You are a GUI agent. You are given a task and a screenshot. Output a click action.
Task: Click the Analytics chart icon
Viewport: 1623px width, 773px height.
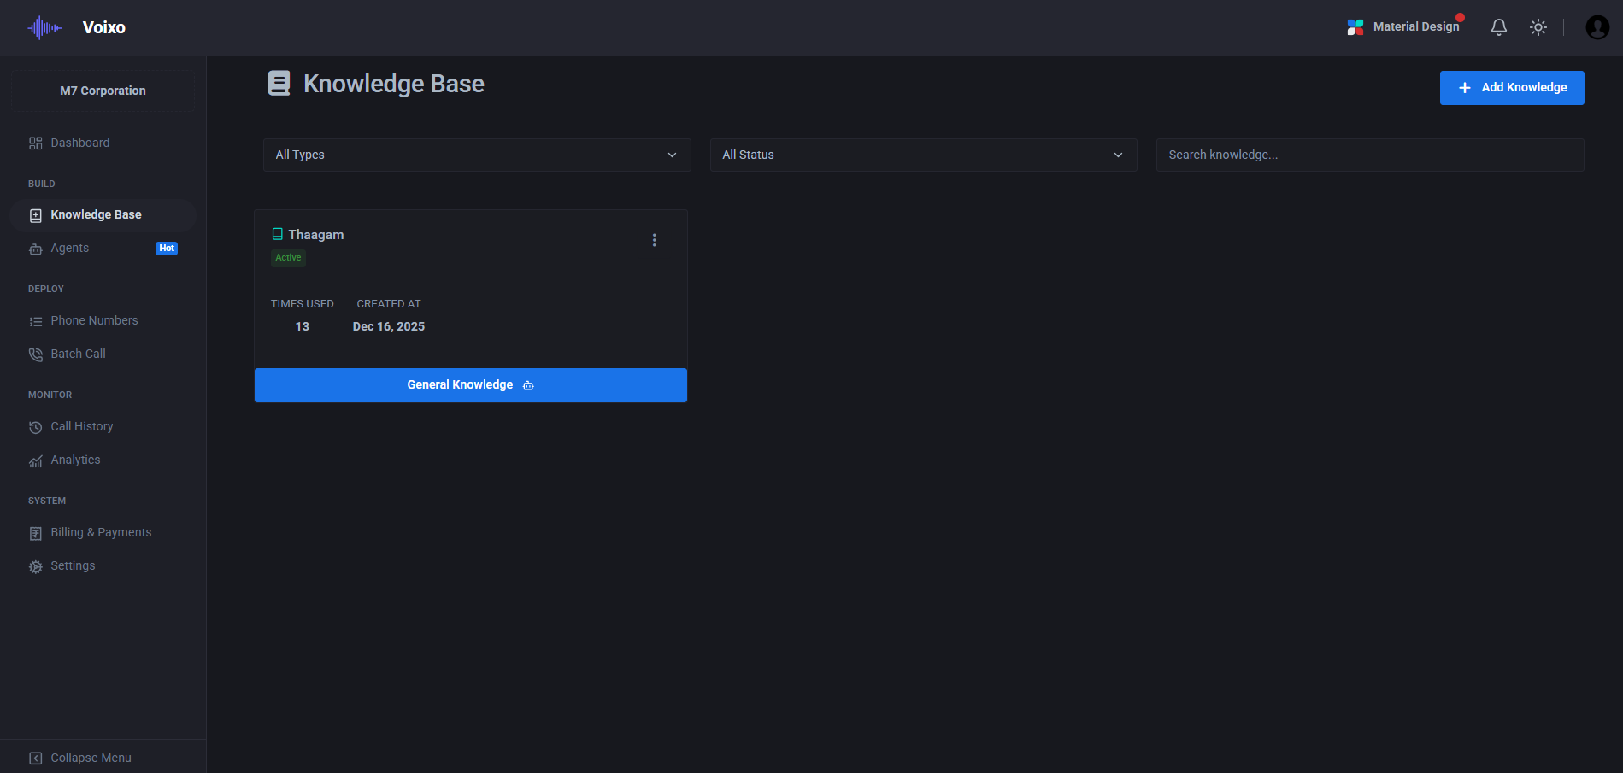(x=35, y=460)
